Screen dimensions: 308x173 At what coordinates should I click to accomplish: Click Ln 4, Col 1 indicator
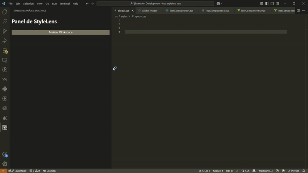(x=204, y=171)
